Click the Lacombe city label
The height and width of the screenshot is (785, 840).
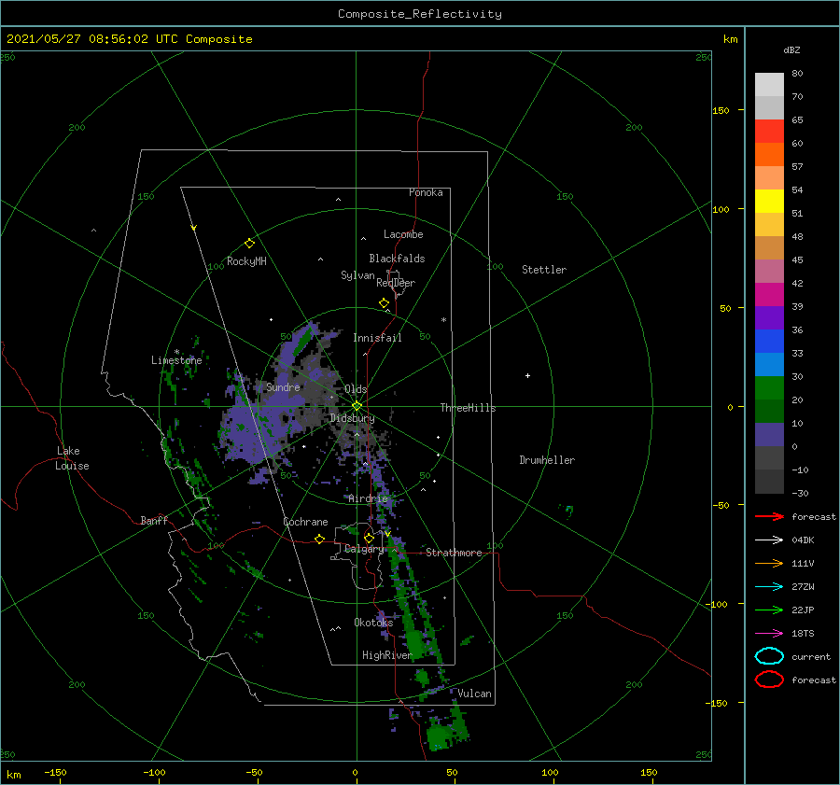point(403,234)
